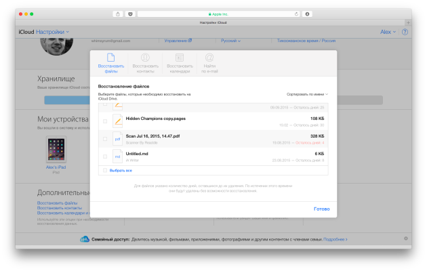Open the Сортировать по имени dropdown
This screenshot has height=271, width=427.
[306, 94]
